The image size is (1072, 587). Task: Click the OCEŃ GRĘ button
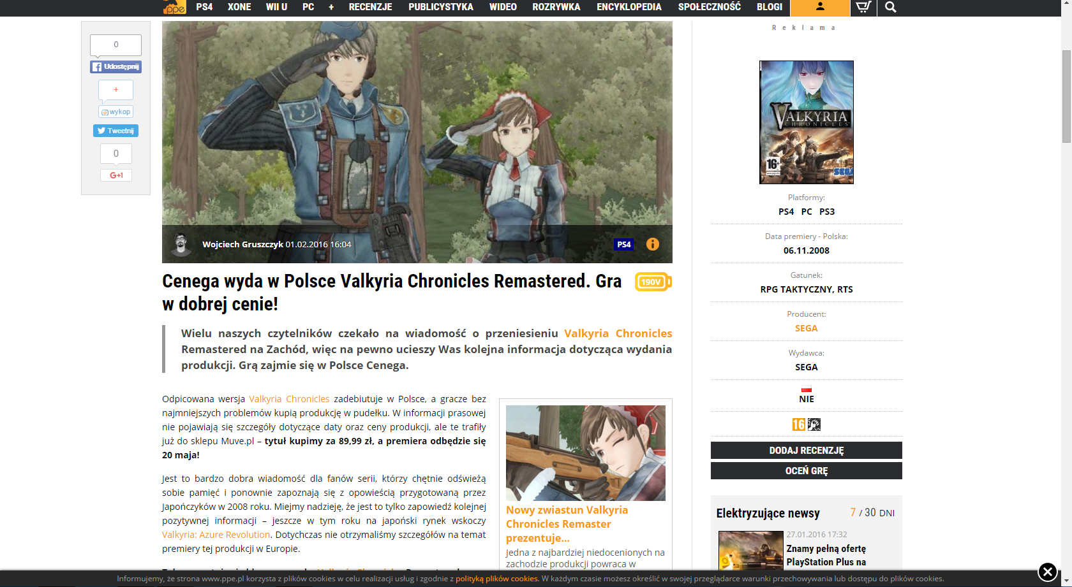click(806, 471)
